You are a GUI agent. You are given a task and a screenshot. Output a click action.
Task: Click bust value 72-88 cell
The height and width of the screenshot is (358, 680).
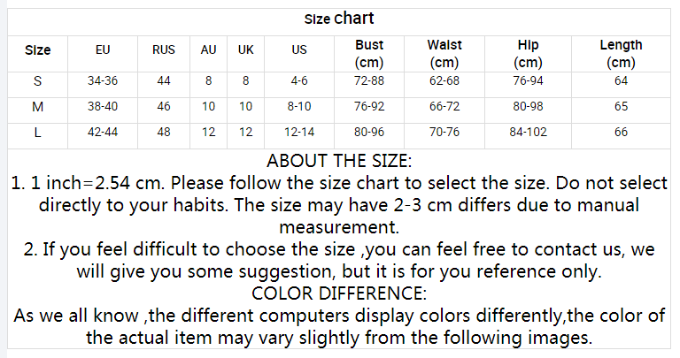369,81
